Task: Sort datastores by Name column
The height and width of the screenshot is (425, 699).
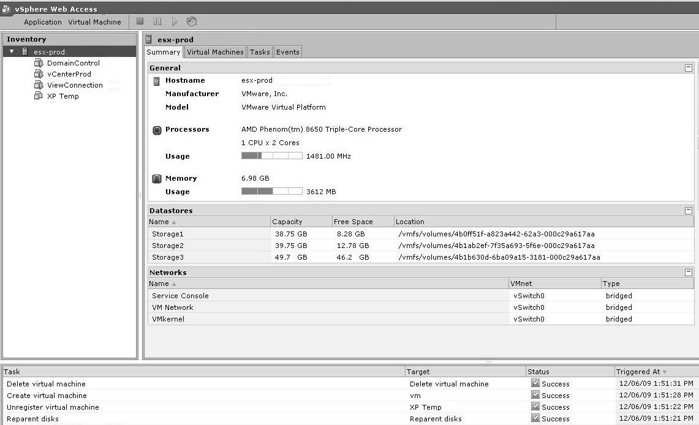Action: pos(209,222)
